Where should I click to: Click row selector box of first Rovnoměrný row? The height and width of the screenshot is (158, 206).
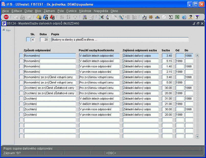pyautogui.click(x=21, y=55)
